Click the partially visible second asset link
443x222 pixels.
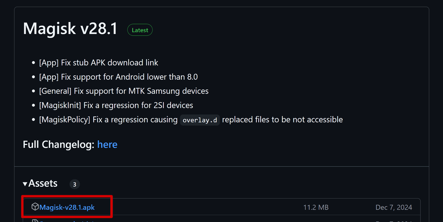[x=64, y=221]
